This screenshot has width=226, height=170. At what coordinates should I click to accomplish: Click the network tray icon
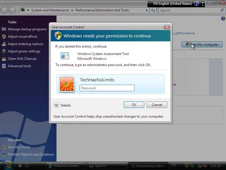click(199, 165)
